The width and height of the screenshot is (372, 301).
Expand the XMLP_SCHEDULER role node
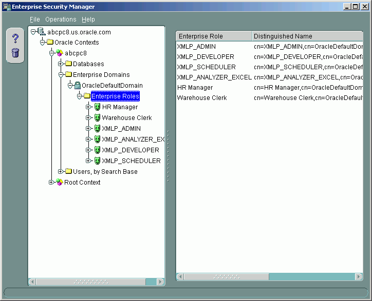click(88, 160)
